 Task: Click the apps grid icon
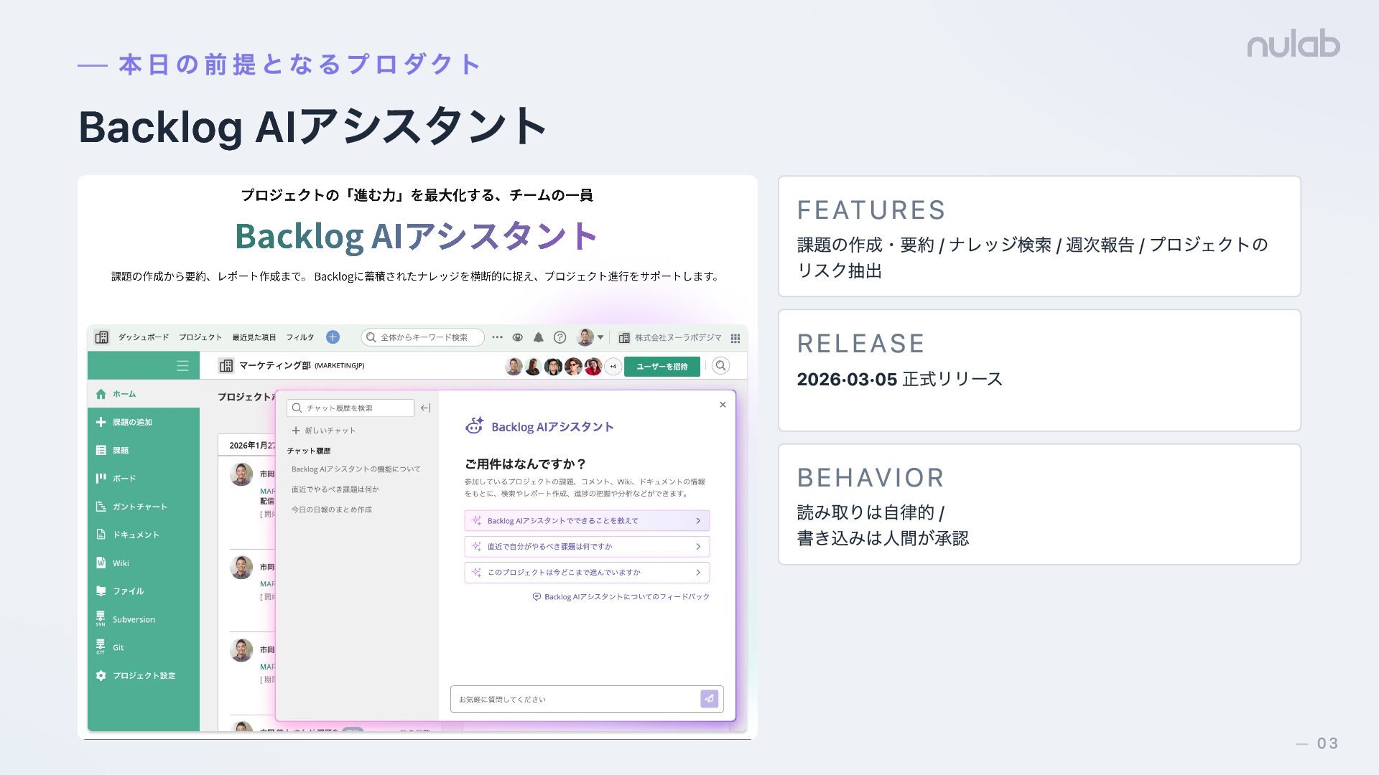[x=735, y=338]
